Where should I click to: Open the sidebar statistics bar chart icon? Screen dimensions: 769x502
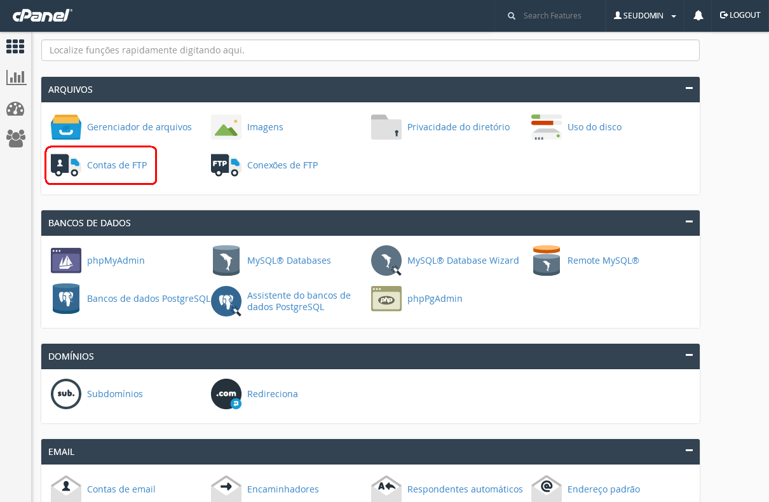[x=16, y=78]
